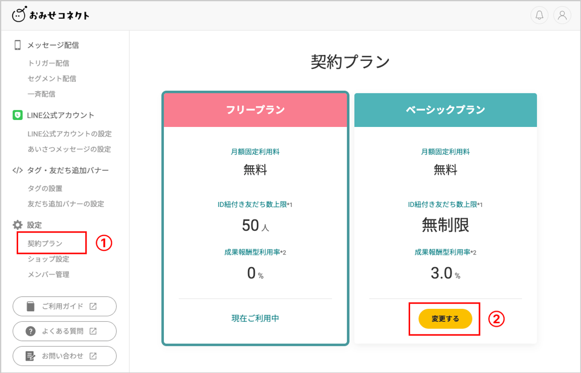Click the お問い合わせ button
Screen dimensions: 581x373
point(64,356)
